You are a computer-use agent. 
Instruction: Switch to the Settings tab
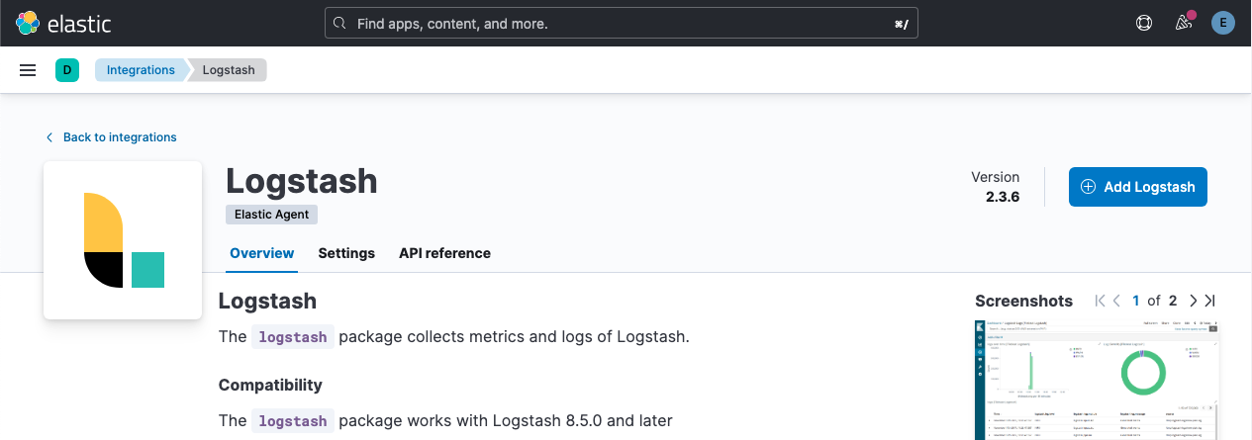(x=346, y=253)
